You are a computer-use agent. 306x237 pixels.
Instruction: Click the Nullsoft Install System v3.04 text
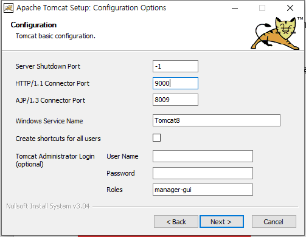pos(48,206)
